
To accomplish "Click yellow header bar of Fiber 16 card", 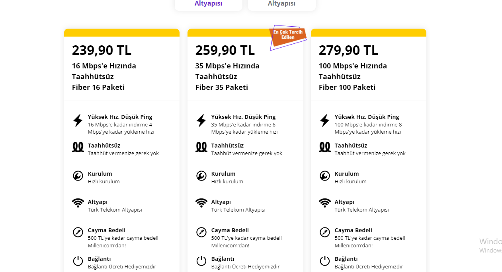I will (121, 33).
